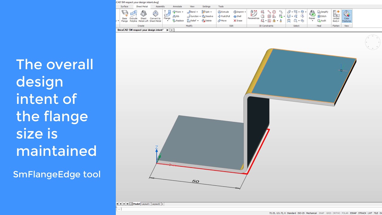Select the 50 dimension text
The height and width of the screenshot is (215, 382).
195,181
